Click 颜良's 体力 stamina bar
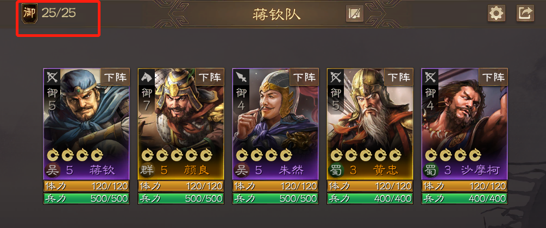 point(181,186)
